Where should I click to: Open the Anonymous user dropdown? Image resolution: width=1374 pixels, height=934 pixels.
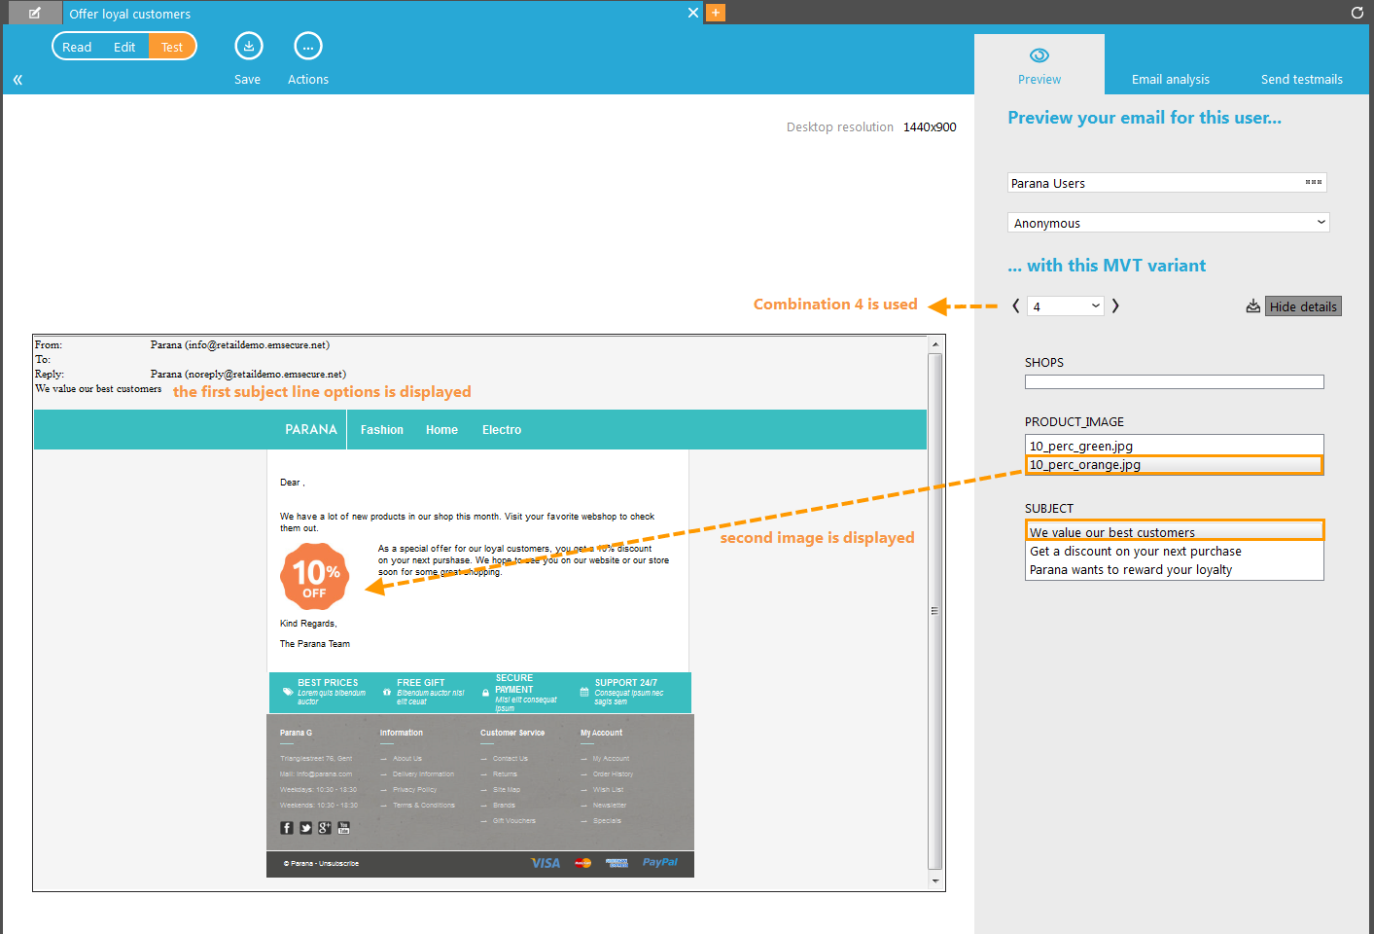[1168, 223]
